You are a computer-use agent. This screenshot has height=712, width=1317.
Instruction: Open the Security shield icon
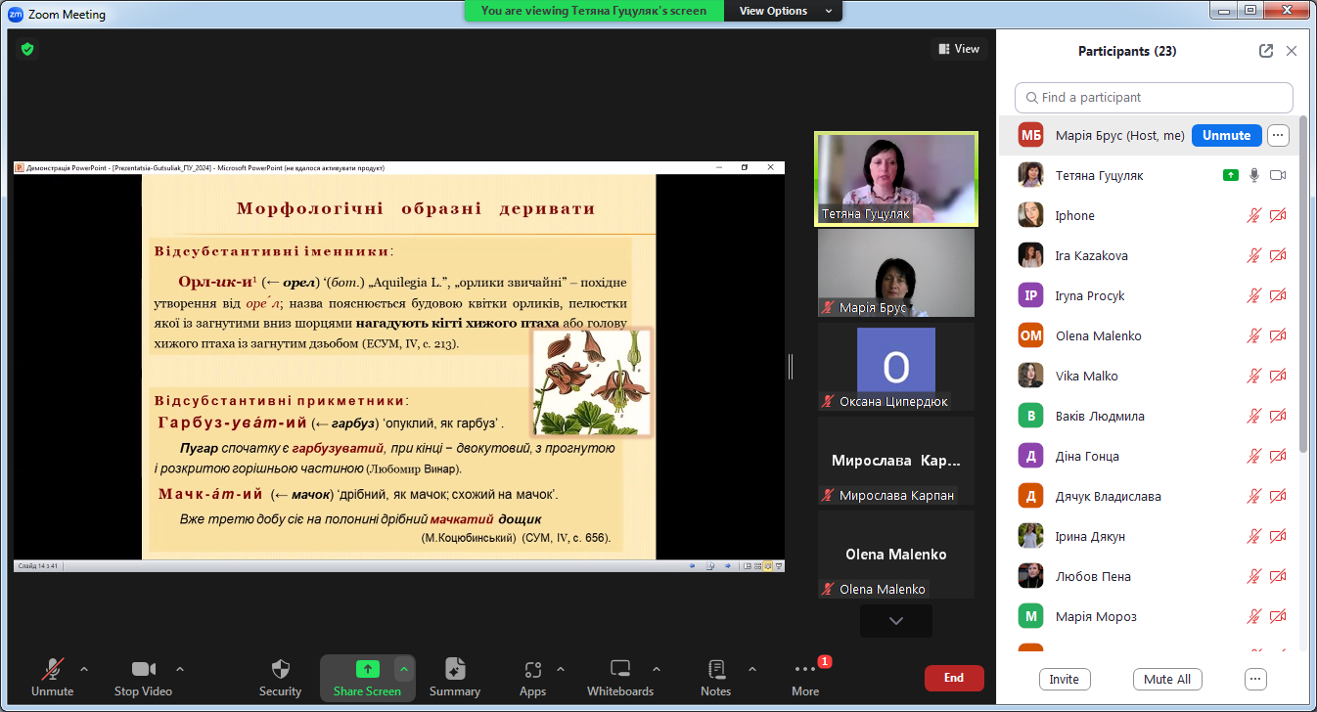click(280, 670)
